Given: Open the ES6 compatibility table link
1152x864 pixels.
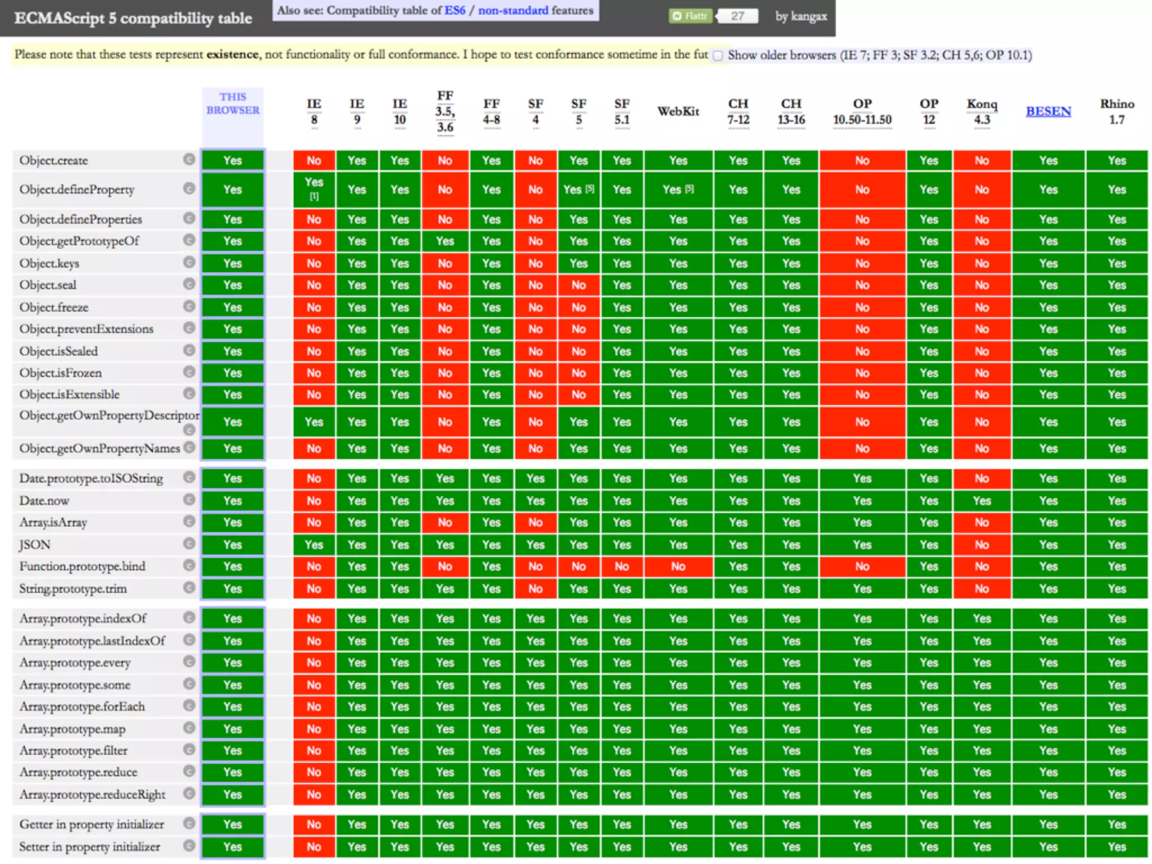Looking at the screenshot, I should (x=454, y=11).
